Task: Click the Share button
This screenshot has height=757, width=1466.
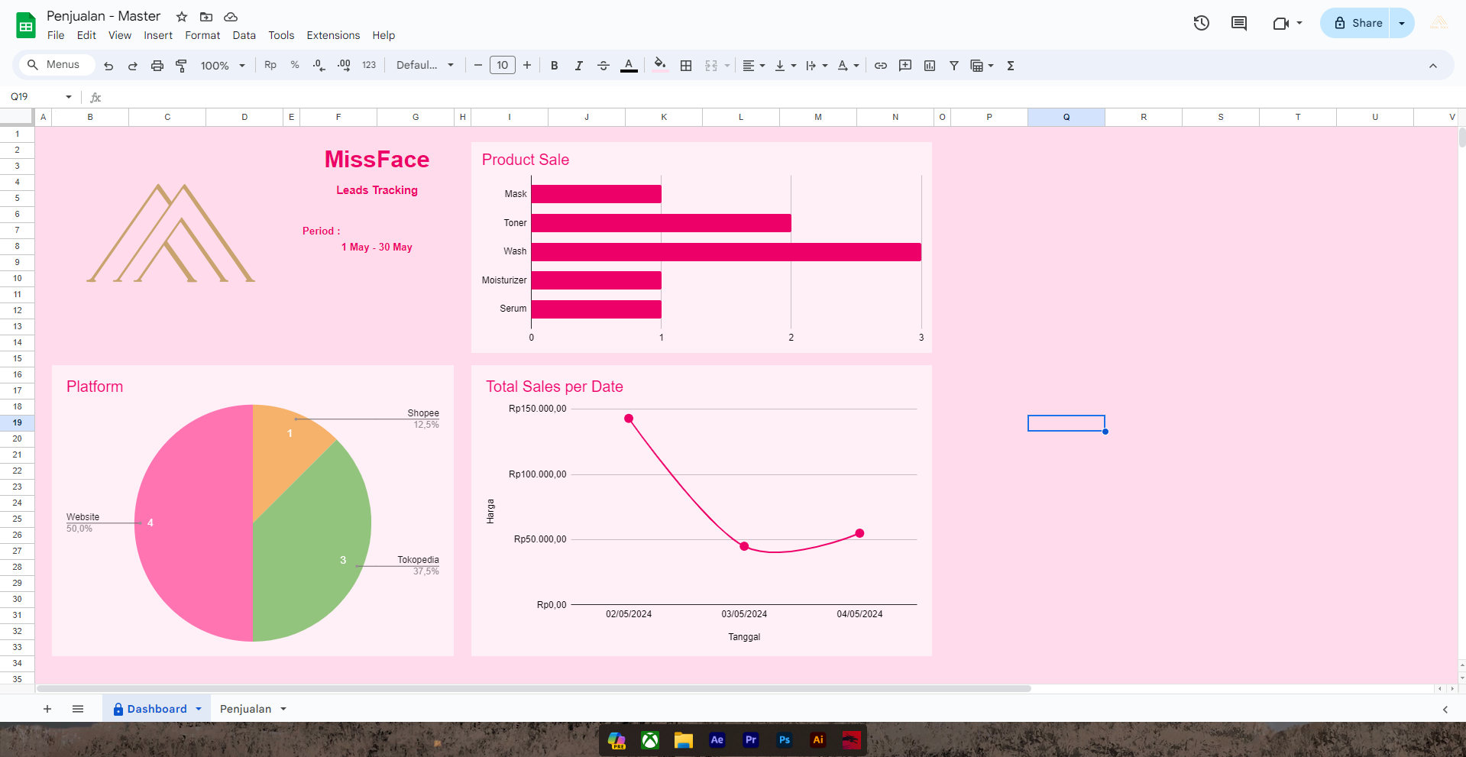Action: pyautogui.click(x=1358, y=23)
